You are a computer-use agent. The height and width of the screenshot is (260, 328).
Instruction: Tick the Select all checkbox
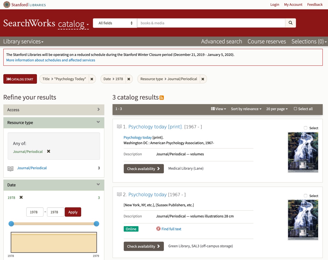(295, 109)
